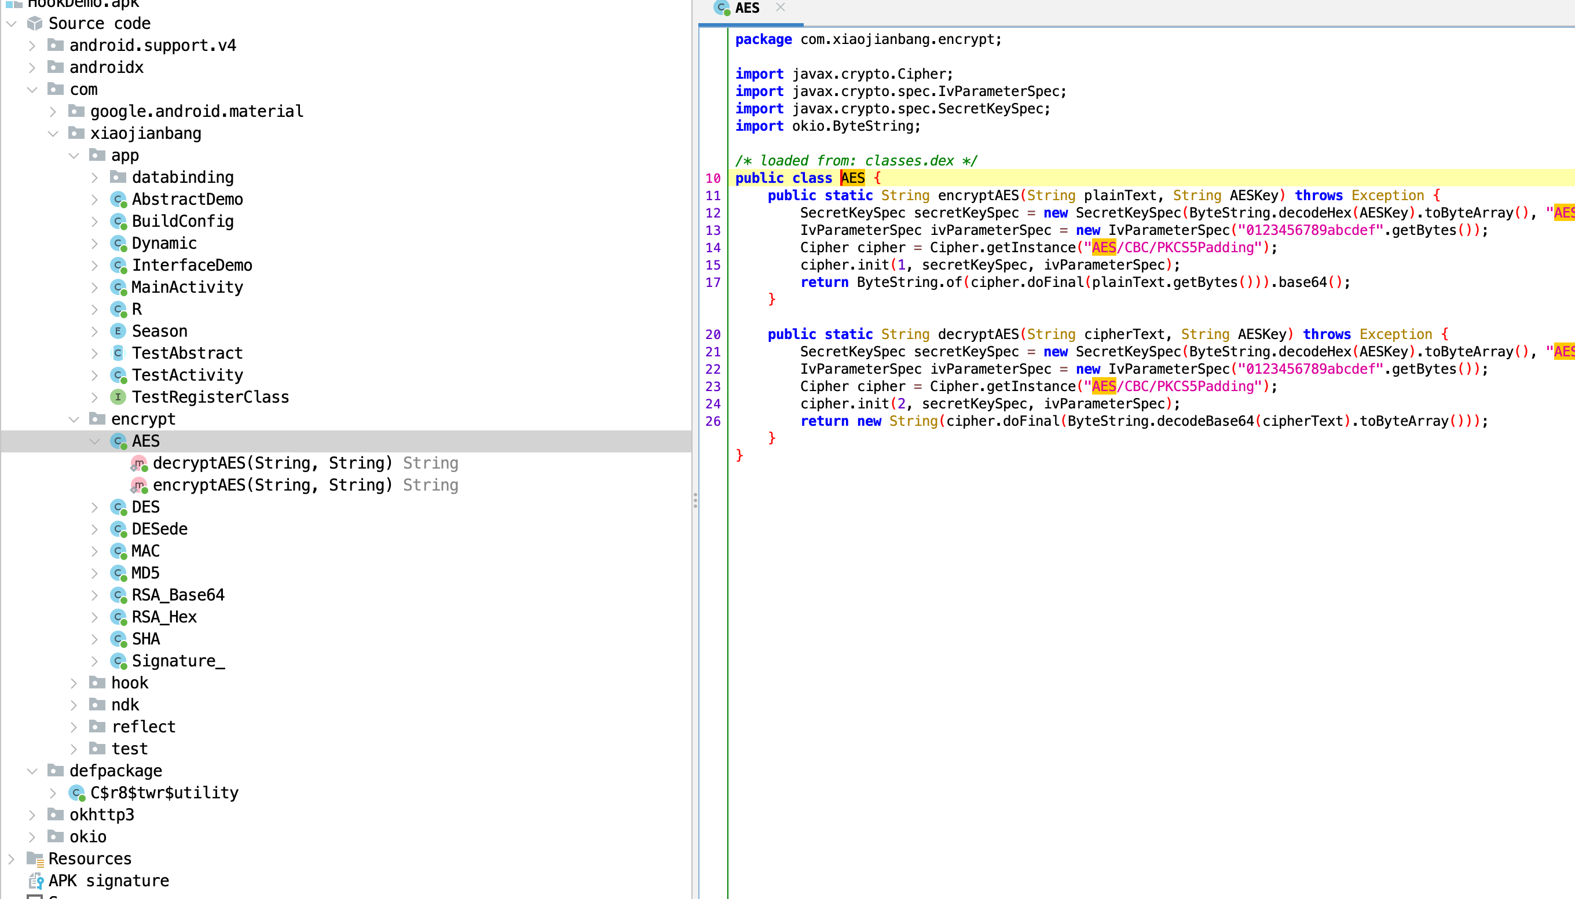Click the APK signature icon

coord(36,880)
